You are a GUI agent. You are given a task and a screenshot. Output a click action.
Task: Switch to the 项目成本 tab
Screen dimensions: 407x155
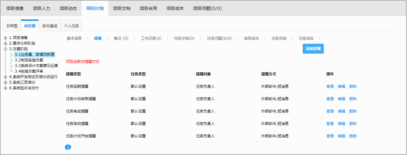[175, 8]
